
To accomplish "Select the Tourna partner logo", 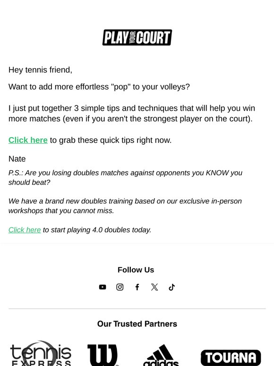I will 231,357.
